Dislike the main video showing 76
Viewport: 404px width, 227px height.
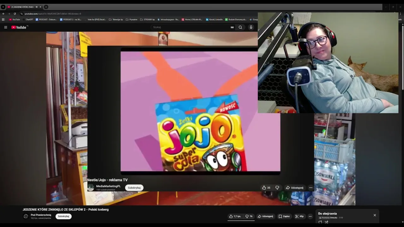coord(249,216)
